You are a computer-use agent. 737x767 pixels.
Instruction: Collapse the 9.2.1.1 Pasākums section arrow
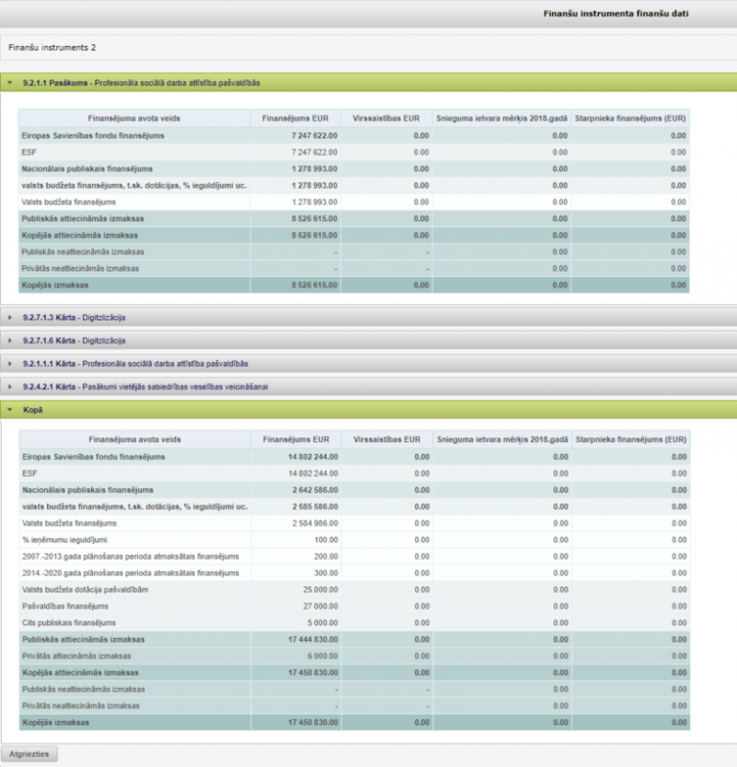click(x=9, y=83)
